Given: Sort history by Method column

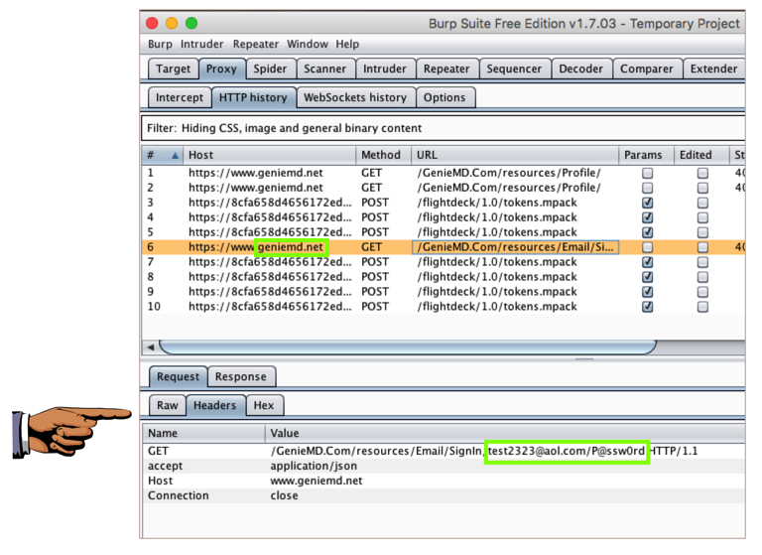Looking at the screenshot, I should point(383,155).
